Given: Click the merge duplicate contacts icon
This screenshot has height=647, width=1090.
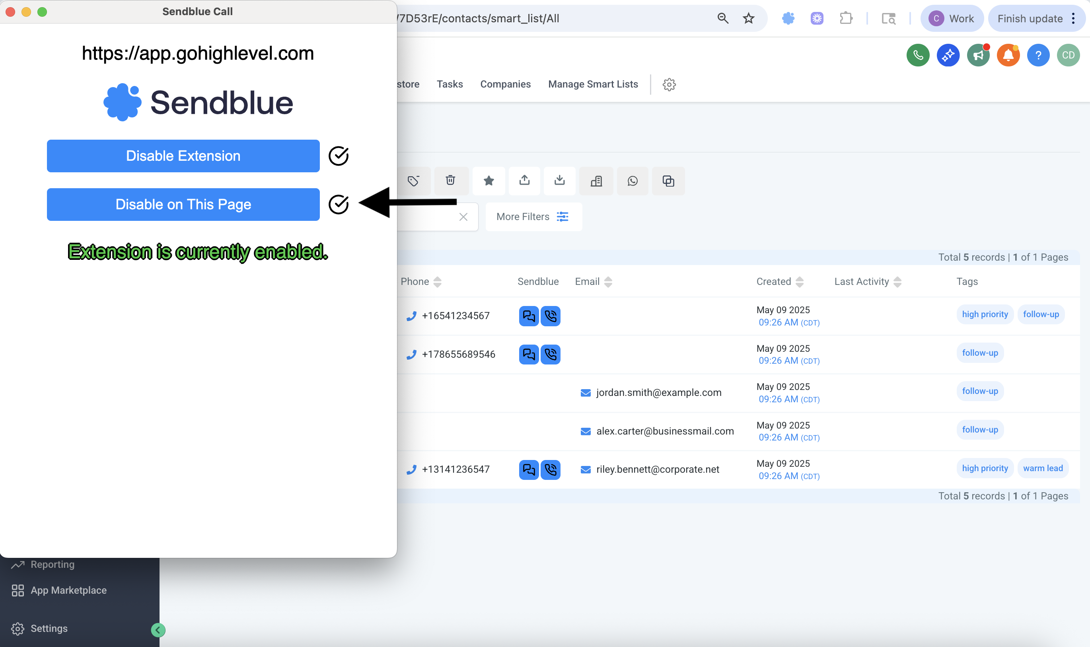Looking at the screenshot, I should [x=668, y=181].
